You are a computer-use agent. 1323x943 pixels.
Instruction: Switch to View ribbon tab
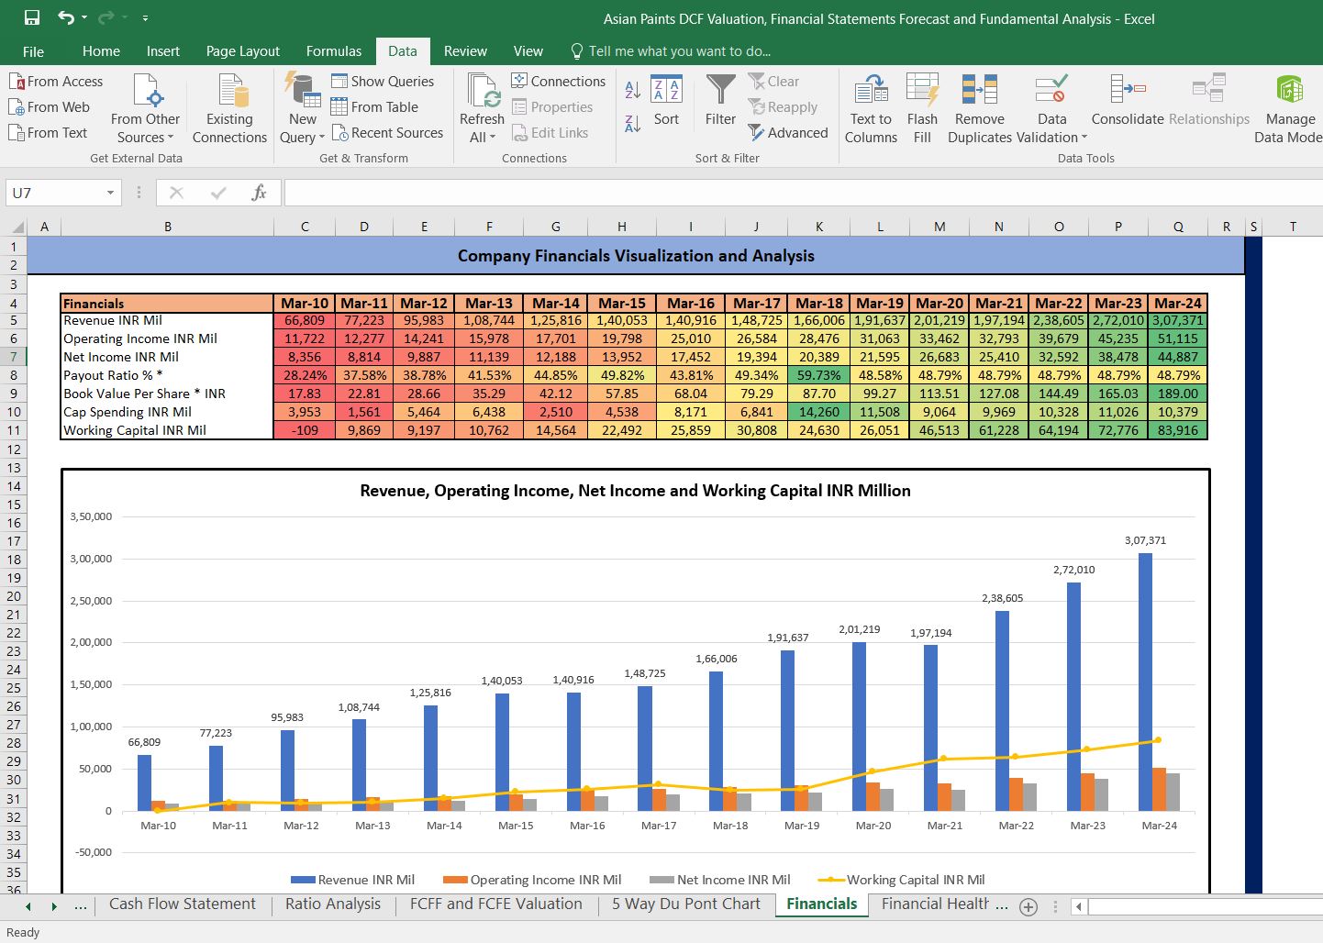(528, 51)
